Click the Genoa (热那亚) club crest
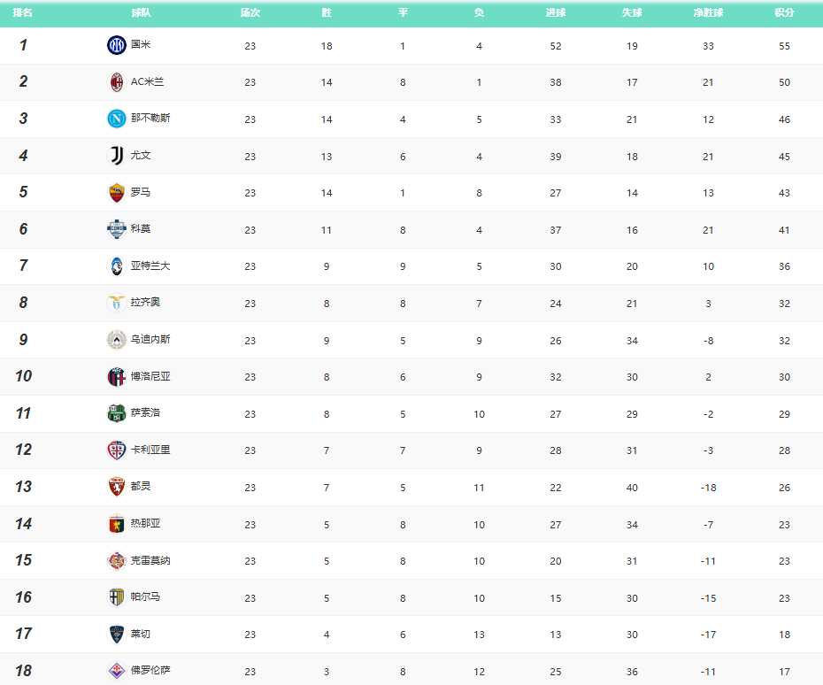The image size is (823, 685). pos(117,524)
